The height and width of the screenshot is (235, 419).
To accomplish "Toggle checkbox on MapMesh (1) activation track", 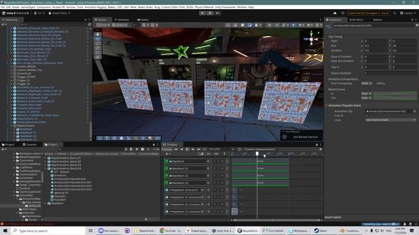I will point(166,168).
